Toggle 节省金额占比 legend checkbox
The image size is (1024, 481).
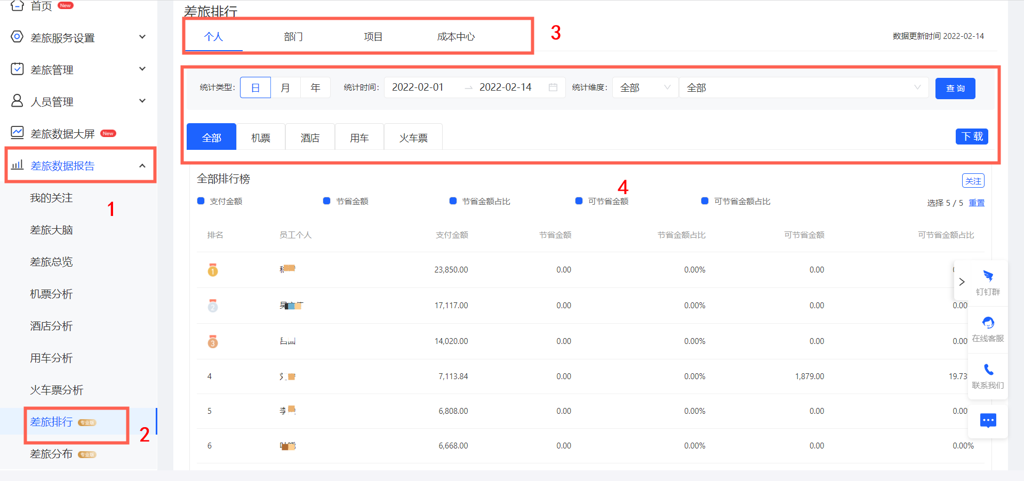tap(453, 201)
